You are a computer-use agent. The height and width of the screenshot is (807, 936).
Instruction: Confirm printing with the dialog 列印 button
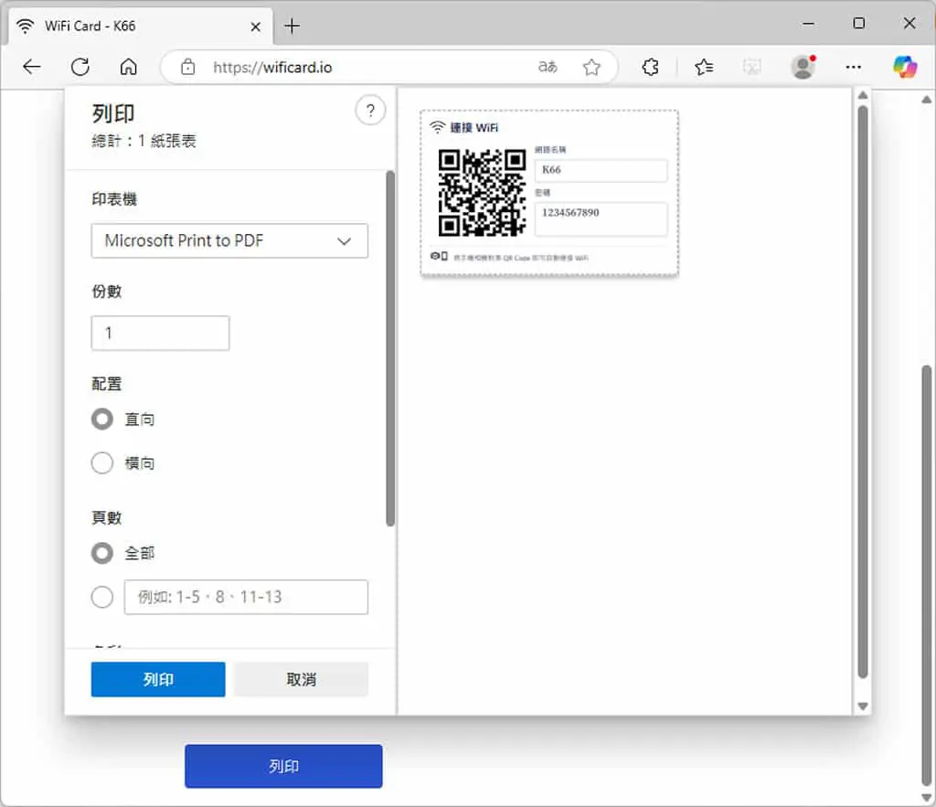click(x=158, y=679)
